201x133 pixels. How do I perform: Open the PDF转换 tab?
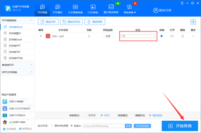(x=43, y=9)
